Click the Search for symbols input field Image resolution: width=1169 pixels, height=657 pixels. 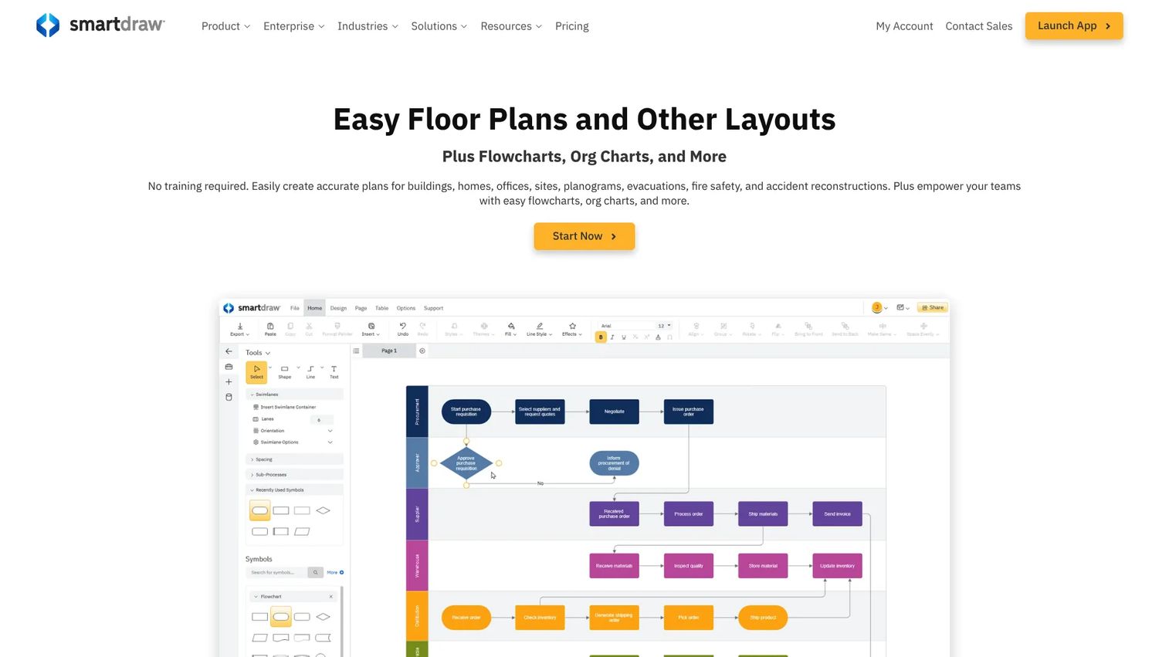[x=277, y=572]
